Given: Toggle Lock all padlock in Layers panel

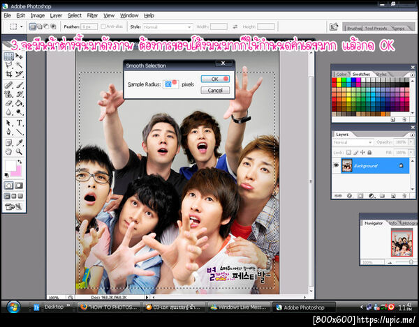Looking at the screenshot, I should tap(369, 152).
